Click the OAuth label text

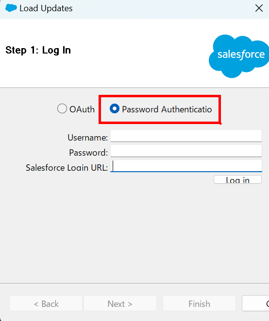[82, 109]
